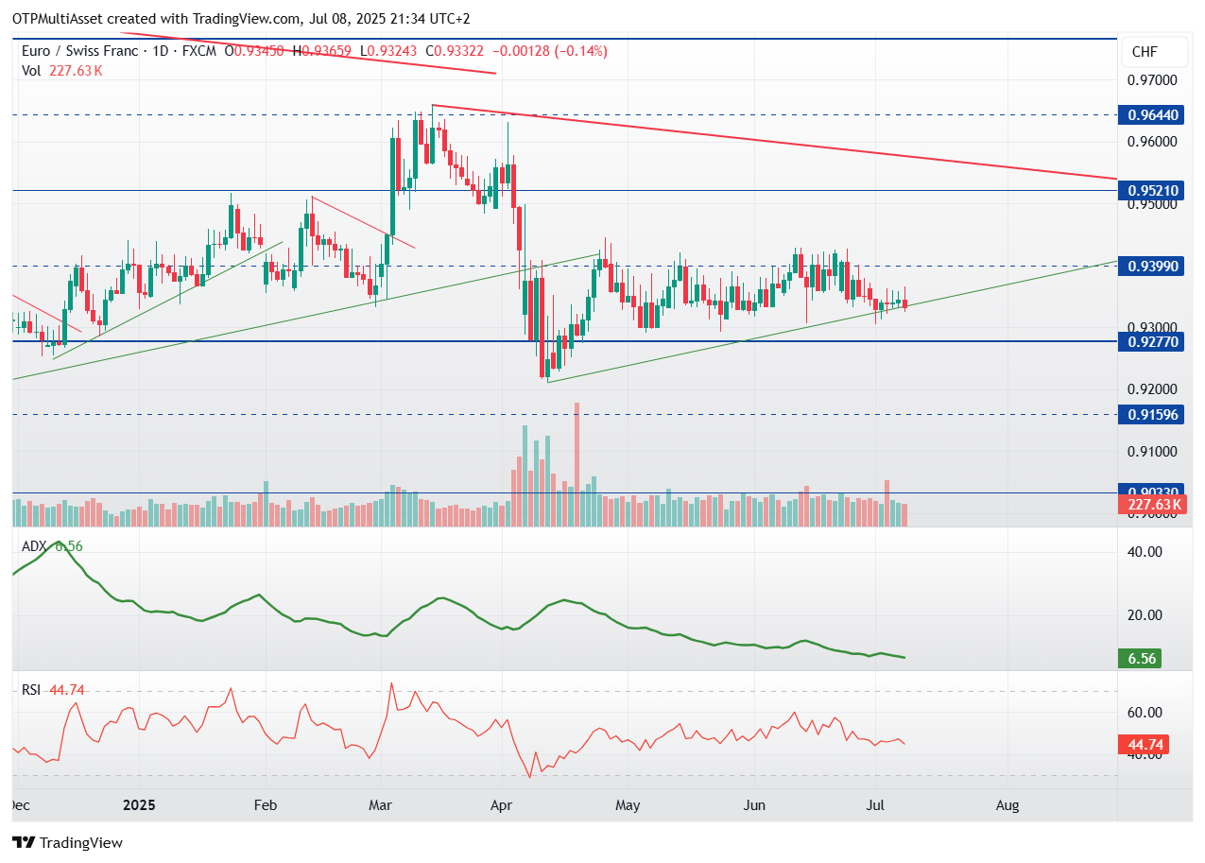The width and height of the screenshot is (1205, 863).
Task: Click the Feb label on time axis
Action: (267, 806)
